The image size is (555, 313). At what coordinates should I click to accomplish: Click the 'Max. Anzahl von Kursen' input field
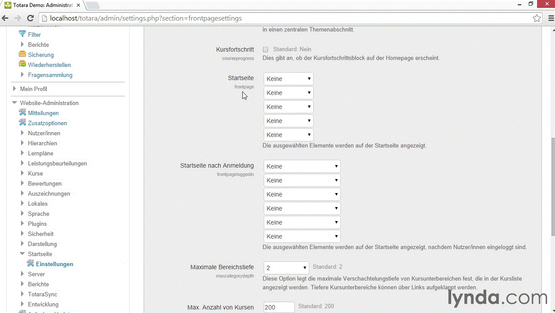(x=279, y=307)
